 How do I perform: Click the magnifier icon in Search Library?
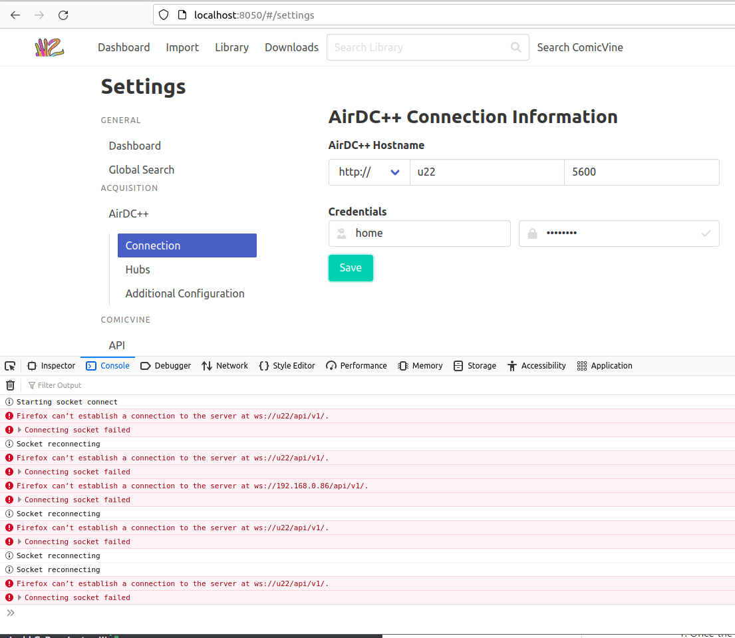[515, 47]
